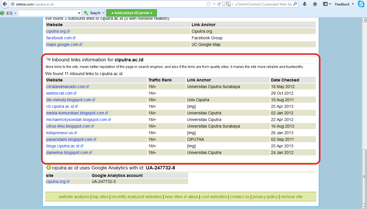367x209 pixels.
Task: Open the citralandmanado.com link
Action: pyautogui.click(x=66, y=87)
